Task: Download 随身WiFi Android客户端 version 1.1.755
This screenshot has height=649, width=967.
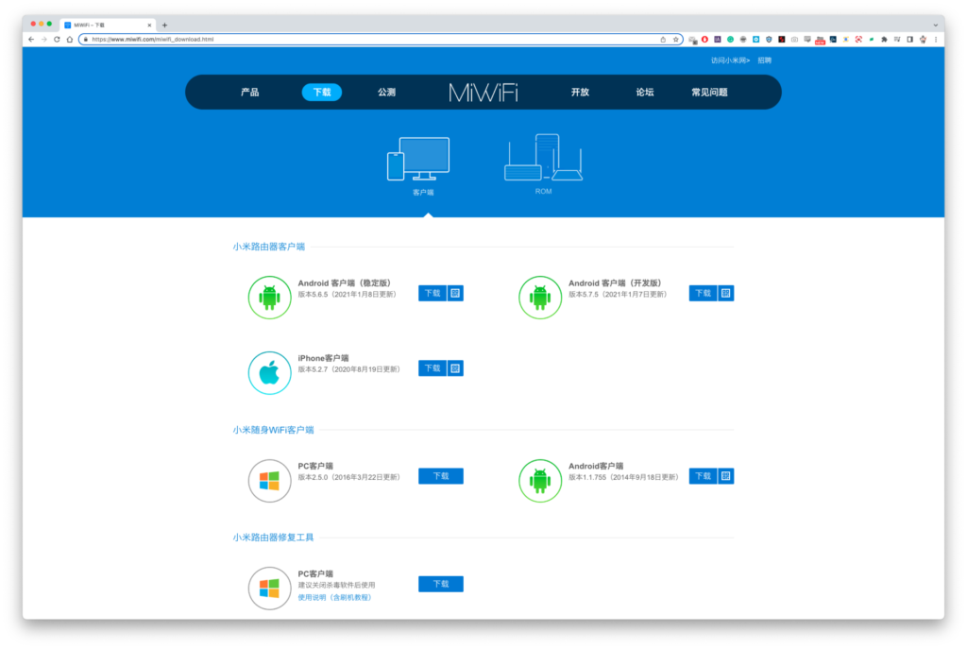Action: (x=703, y=476)
